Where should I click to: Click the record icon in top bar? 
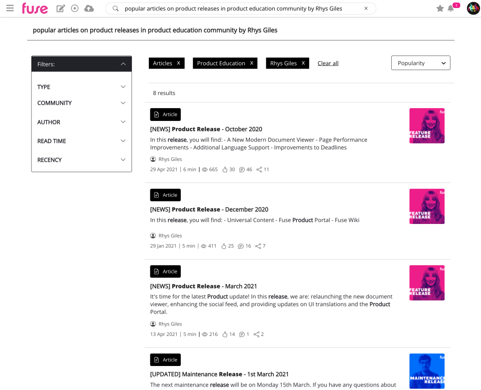[x=75, y=8]
